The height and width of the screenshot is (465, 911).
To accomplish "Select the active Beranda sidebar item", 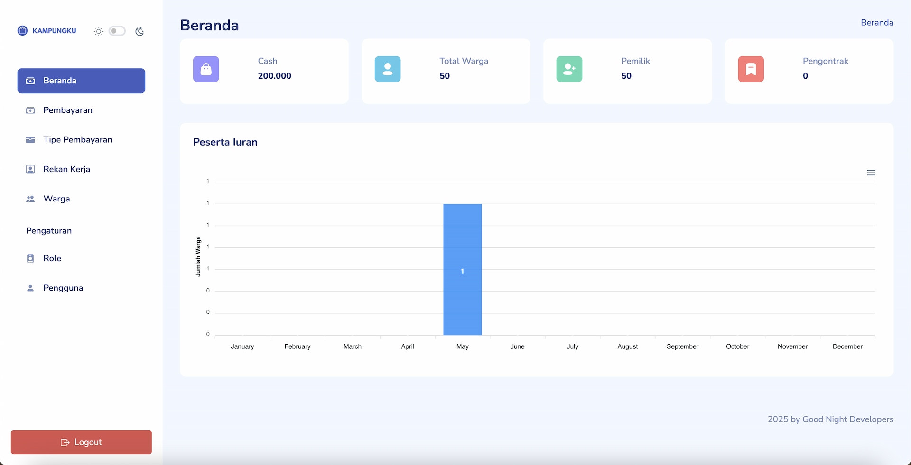I will coord(81,81).
